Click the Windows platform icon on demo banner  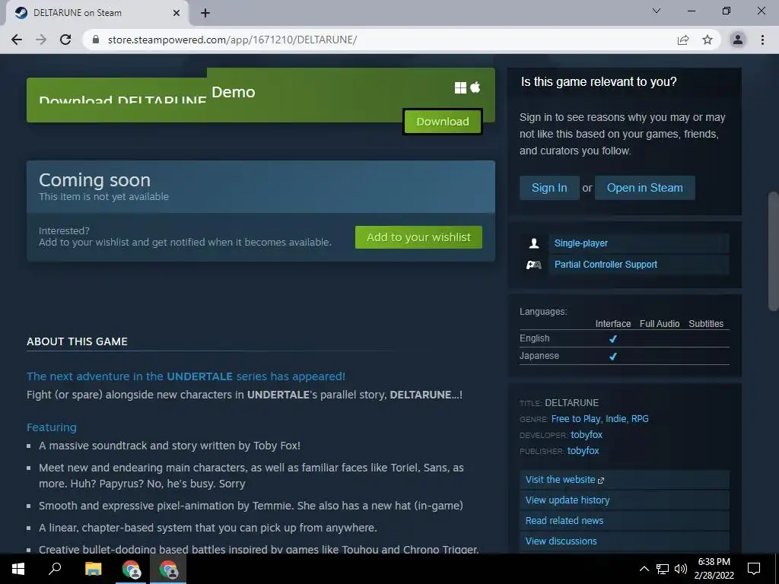click(460, 88)
